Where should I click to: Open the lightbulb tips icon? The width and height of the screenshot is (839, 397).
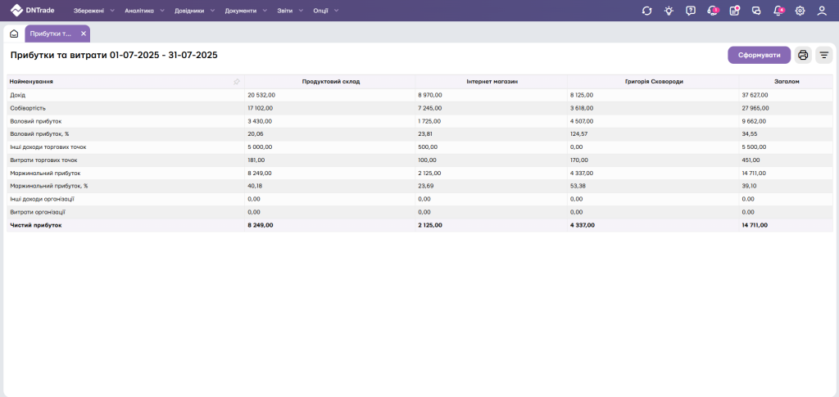pyautogui.click(x=669, y=11)
